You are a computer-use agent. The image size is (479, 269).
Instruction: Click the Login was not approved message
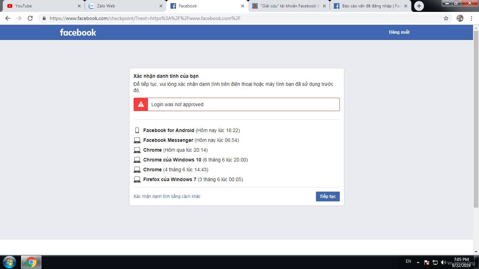177,104
